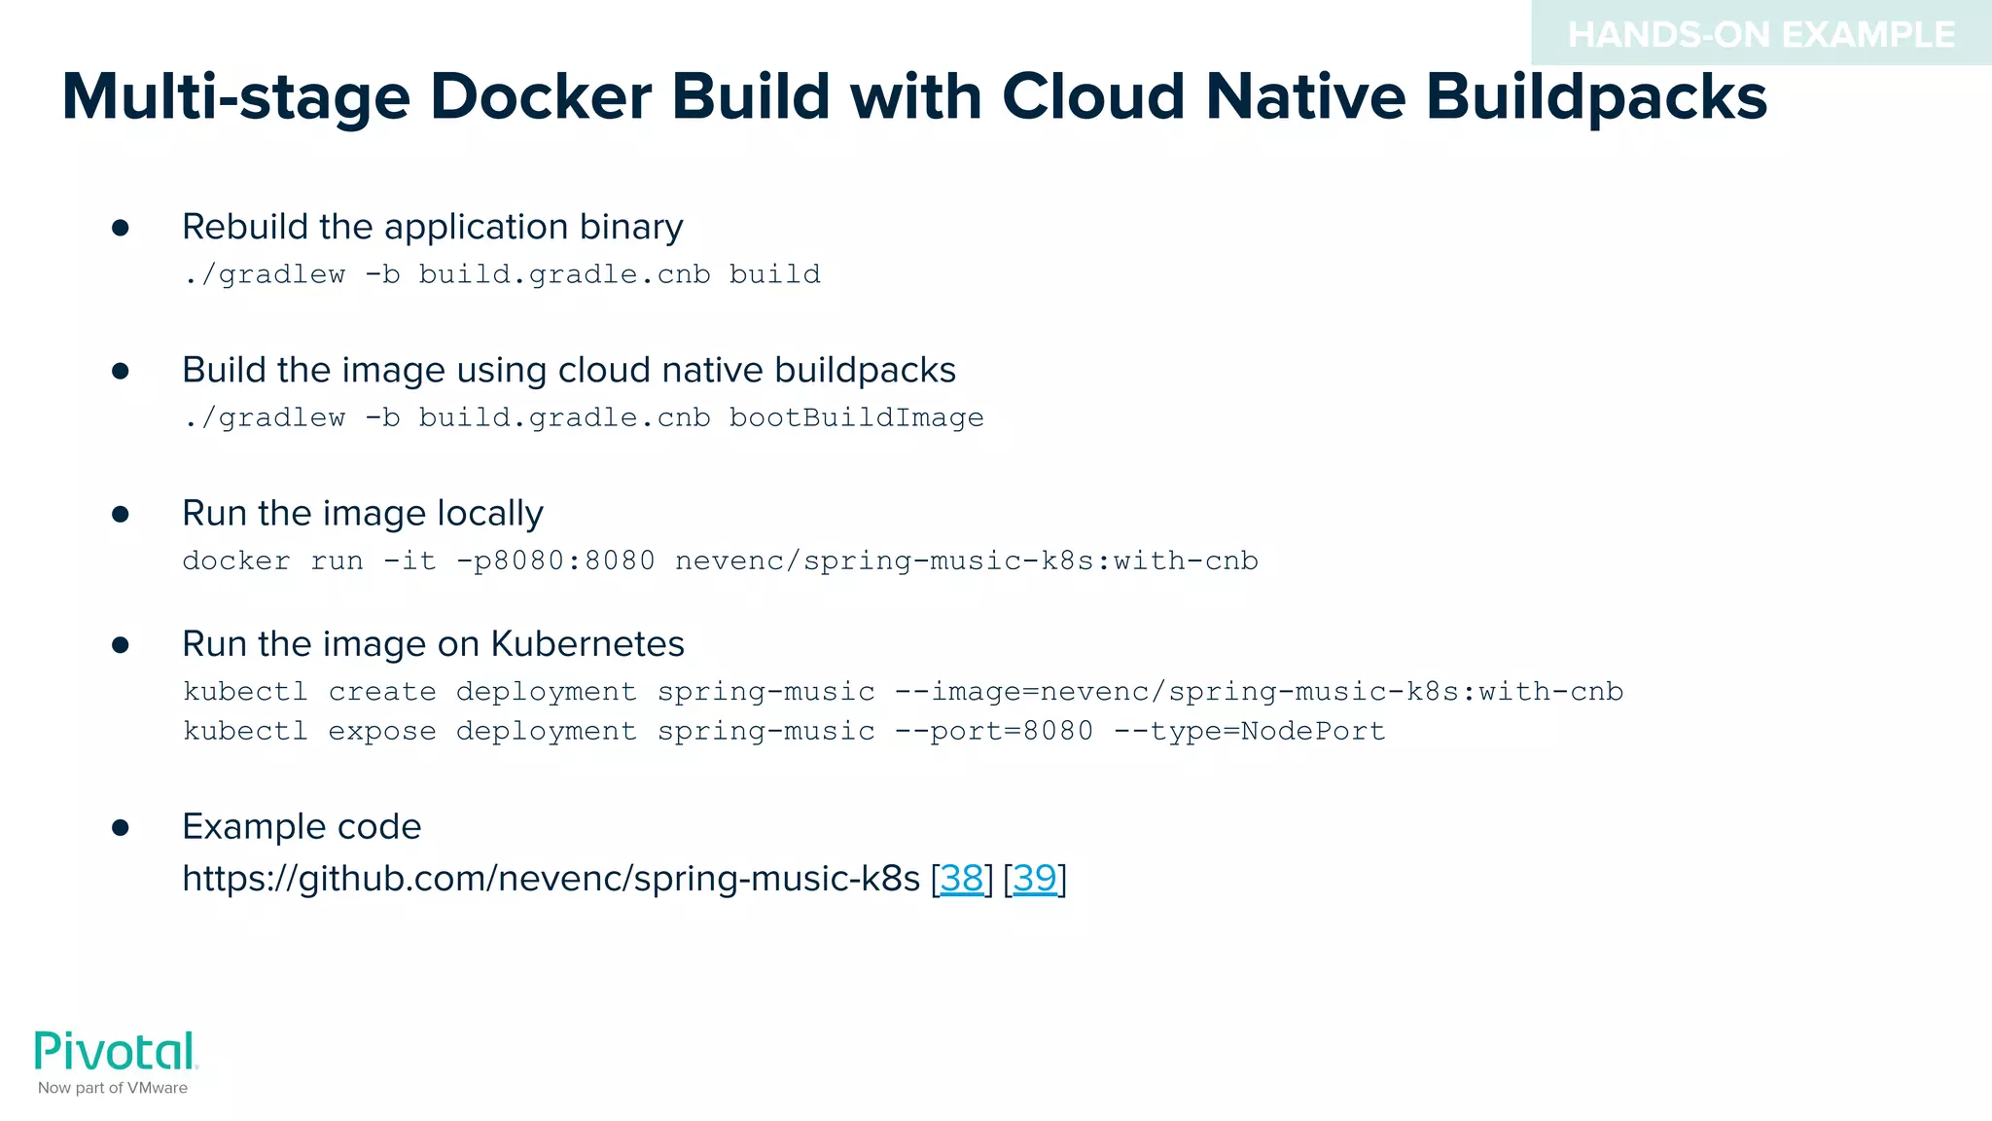Select 'Rebuild the application binary' bullet text

(x=433, y=227)
